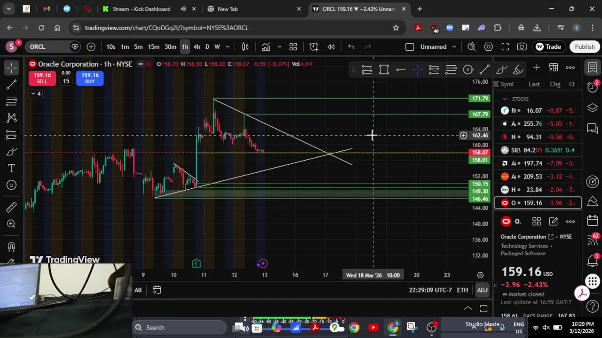This screenshot has height=338, width=602.
Task: Select the trend line tool in left toolbar
Action: click(x=12, y=84)
